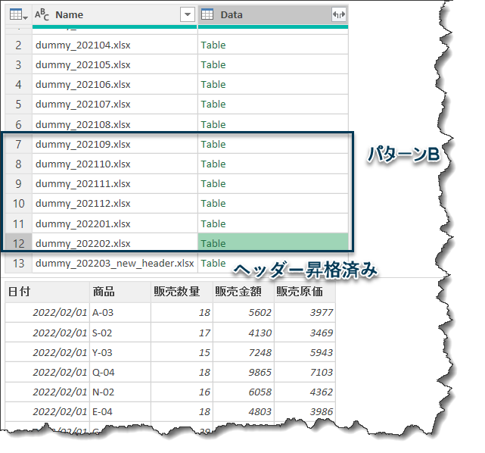Open Table link in dummy_202112.xlsx row
This screenshot has width=485, height=453.
tap(213, 204)
